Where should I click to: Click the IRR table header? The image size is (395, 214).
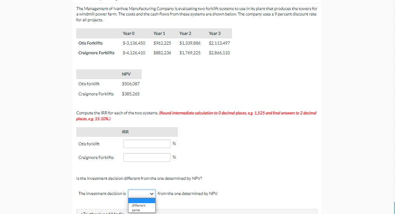(125, 132)
